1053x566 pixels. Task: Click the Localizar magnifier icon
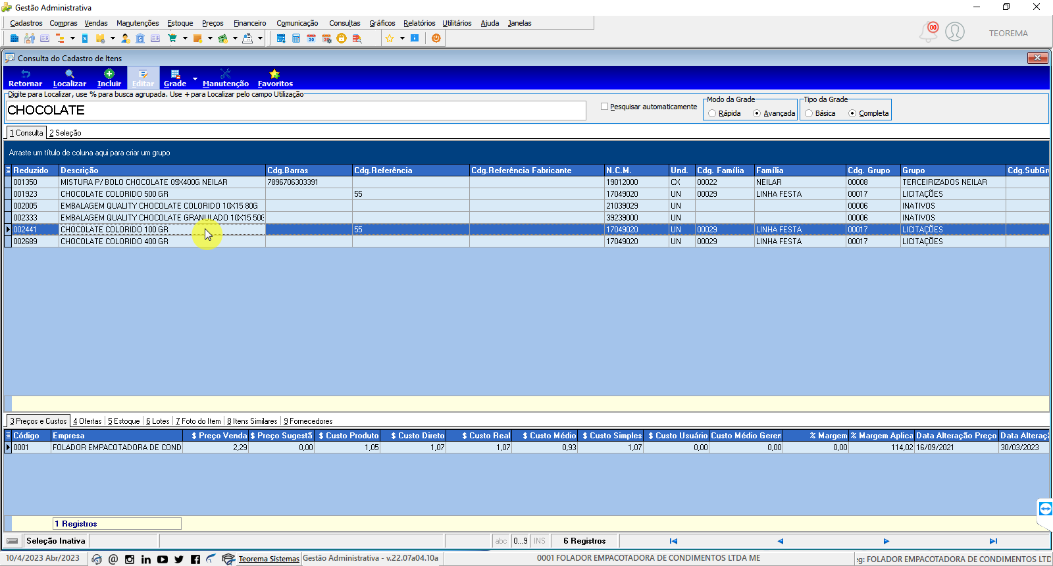click(x=70, y=74)
